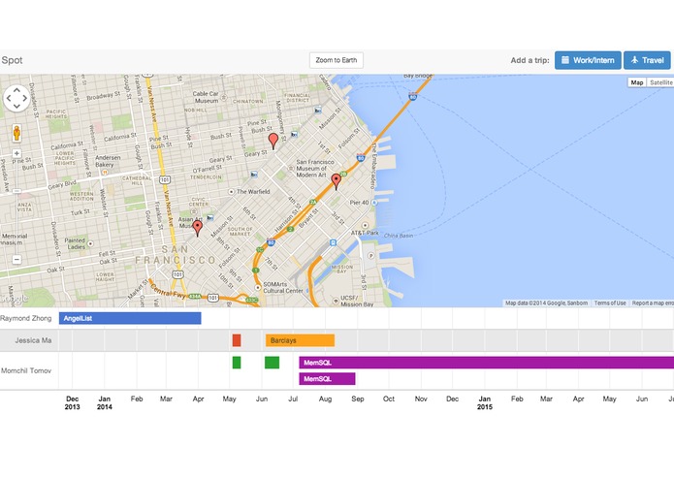Add a Travel trip
This screenshot has height=479, width=674.
647,60
